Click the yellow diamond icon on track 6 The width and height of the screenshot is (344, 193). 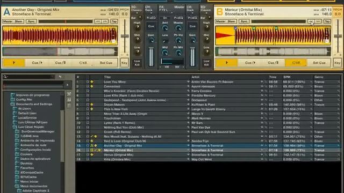click(x=92, y=105)
